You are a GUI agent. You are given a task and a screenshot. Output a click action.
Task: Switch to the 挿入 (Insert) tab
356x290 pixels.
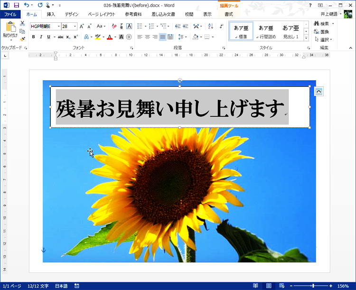click(51, 14)
